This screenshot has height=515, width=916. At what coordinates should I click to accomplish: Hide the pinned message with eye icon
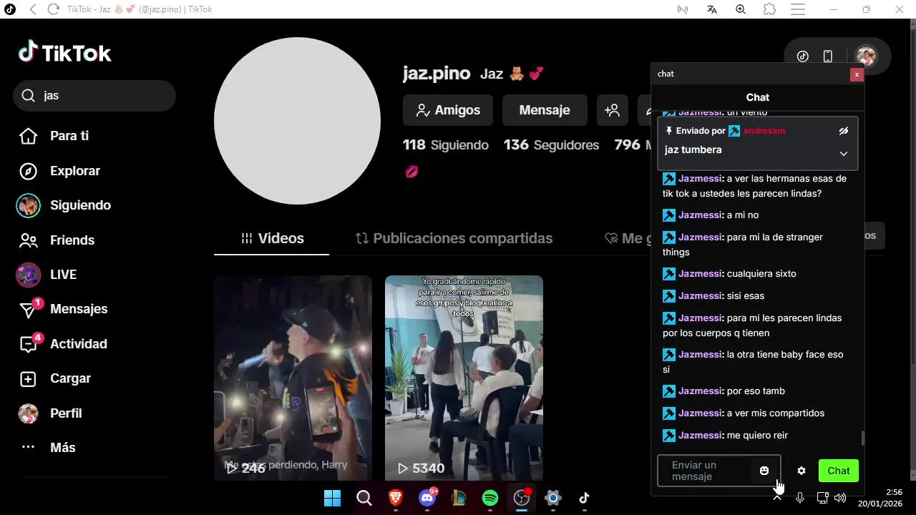coord(844,131)
